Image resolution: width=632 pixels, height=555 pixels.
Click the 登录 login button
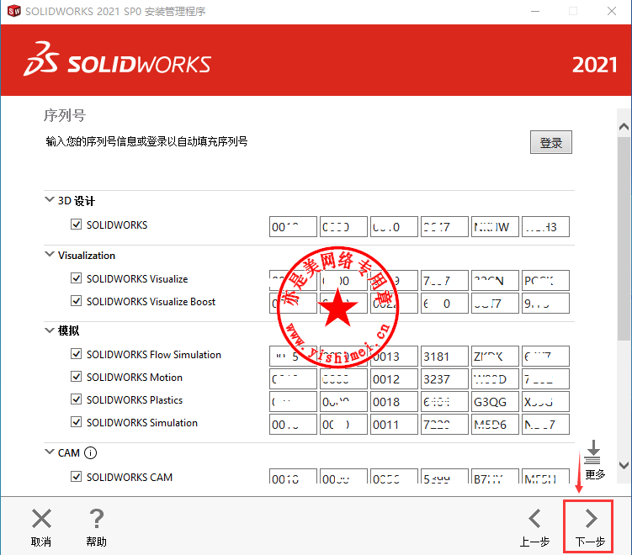551,142
